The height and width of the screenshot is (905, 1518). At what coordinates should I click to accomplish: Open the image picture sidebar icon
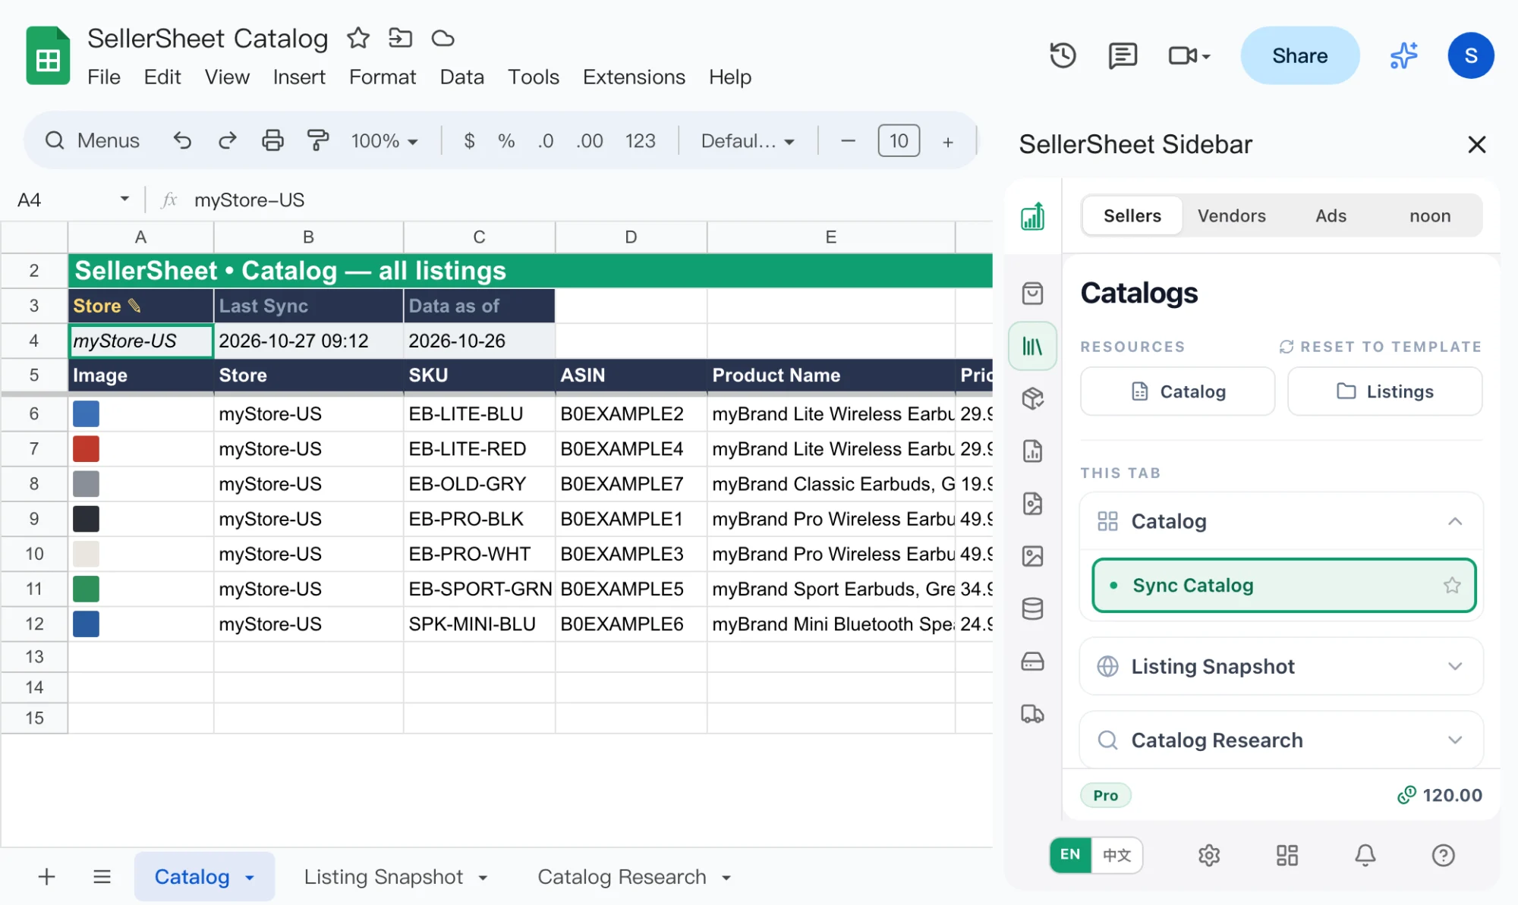pyautogui.click(x=1032, y=556)
